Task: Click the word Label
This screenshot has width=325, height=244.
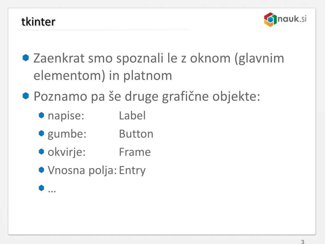Action: coord(132,116)
